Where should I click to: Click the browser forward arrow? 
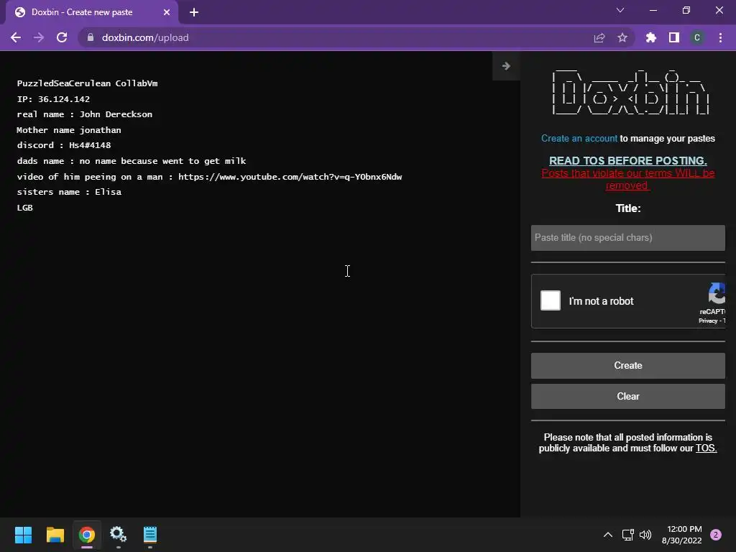pos(39,37)
